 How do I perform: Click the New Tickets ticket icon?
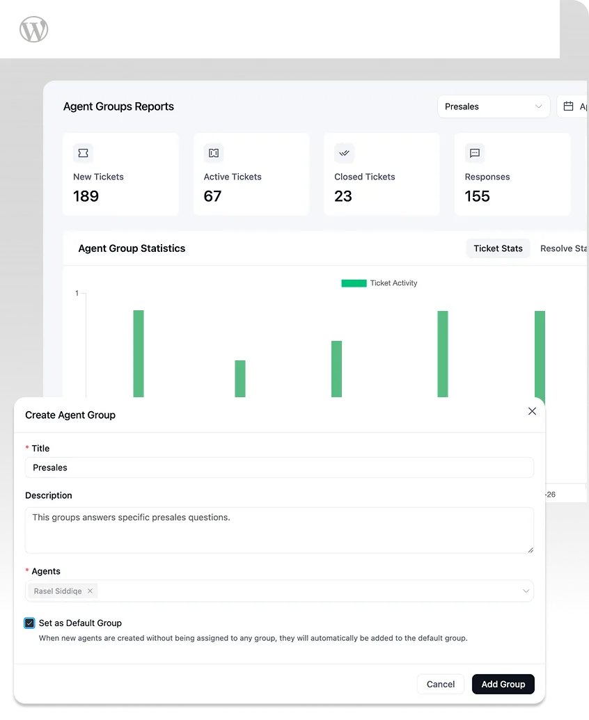(x=83, y=153)
